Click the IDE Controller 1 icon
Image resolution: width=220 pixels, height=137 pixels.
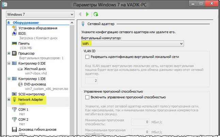(x=14, y=79)
